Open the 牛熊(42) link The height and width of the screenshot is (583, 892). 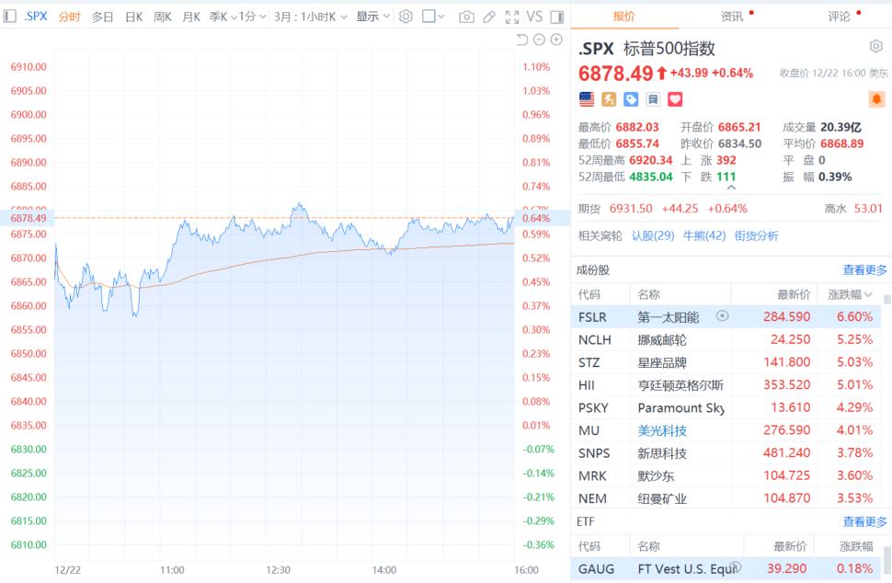pyautogui.click(x=703, y=235)
